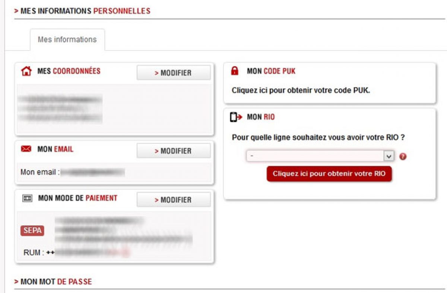Click the red button to obtain RIO
The width and height of the screenshot is (447, 293).
click(329, 174)
